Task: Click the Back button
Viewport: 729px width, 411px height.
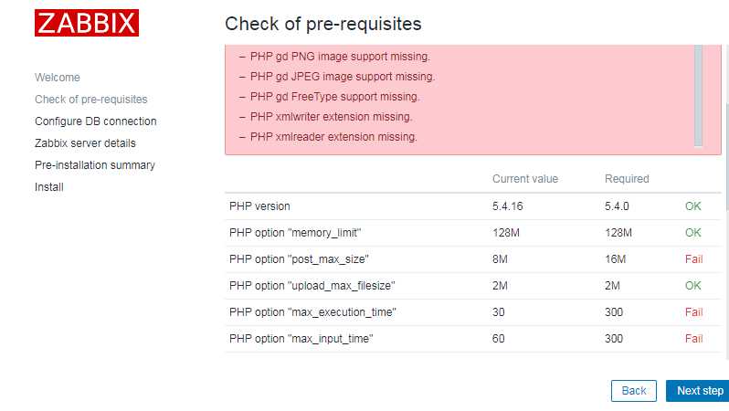Action: pyautogui.click(x=634, y=391)
